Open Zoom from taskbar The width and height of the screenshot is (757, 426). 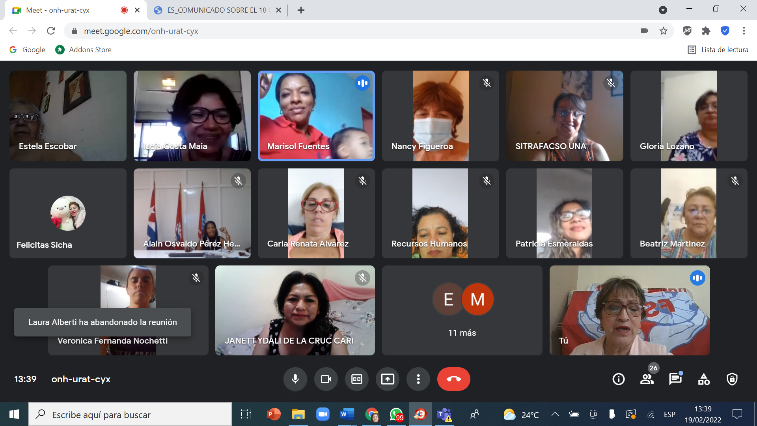323,414
